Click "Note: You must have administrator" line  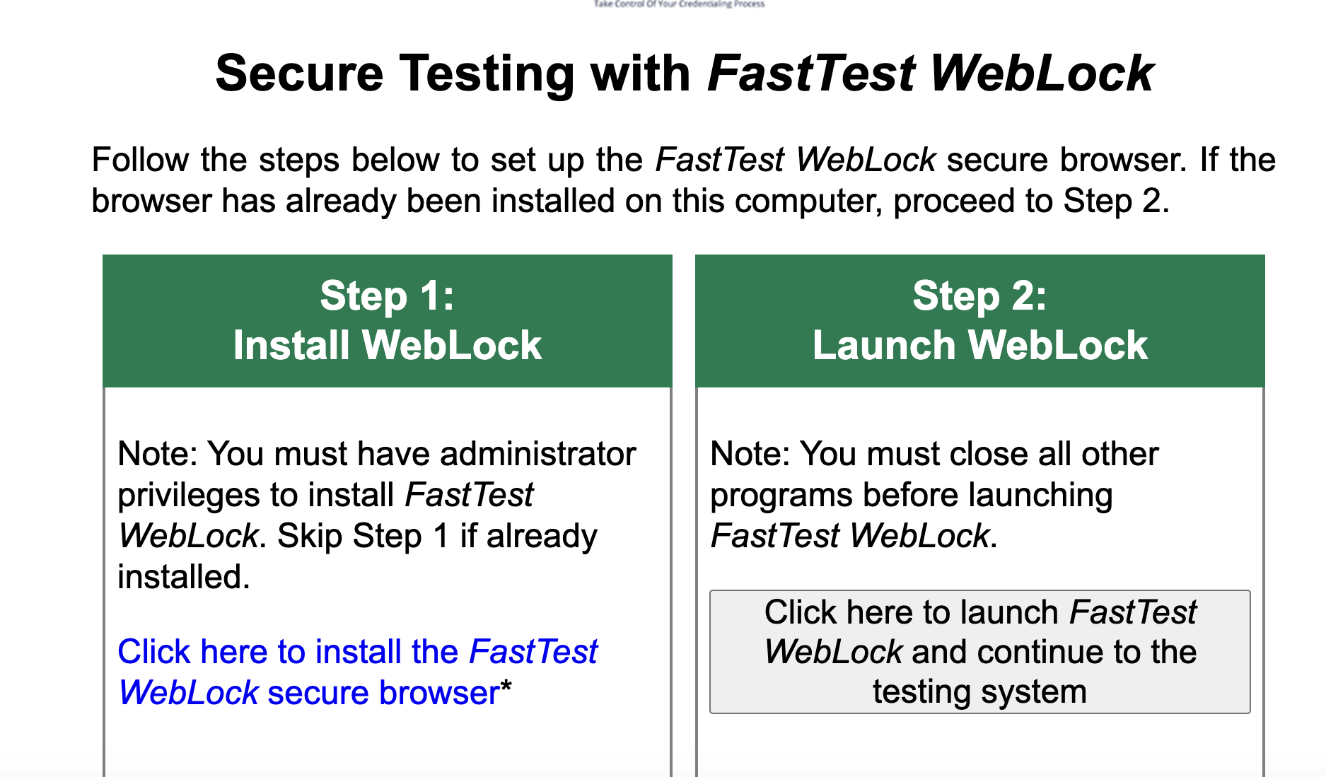click(377, 454)
